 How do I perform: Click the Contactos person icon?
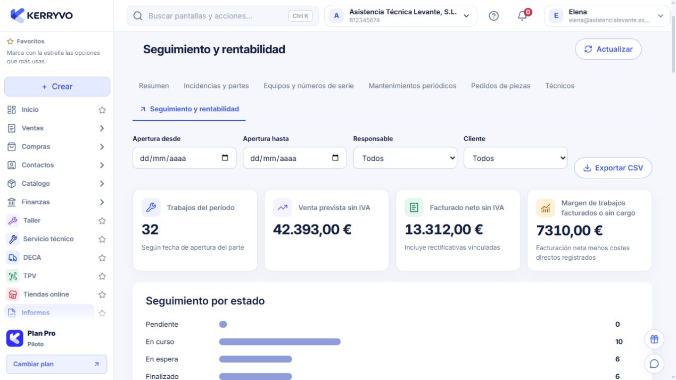[12, 165]
